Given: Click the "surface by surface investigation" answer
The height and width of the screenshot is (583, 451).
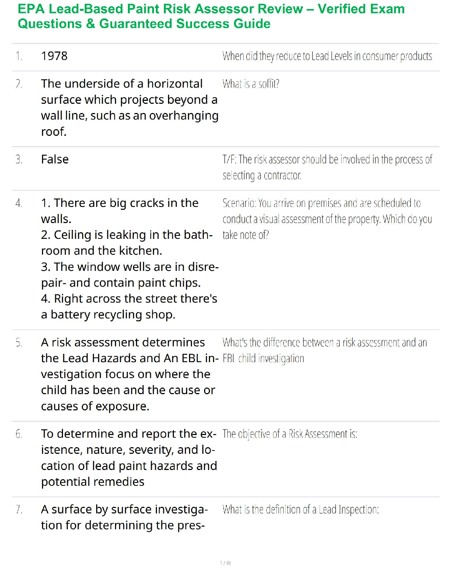Looking at the screenshot, I should (124, 517).
